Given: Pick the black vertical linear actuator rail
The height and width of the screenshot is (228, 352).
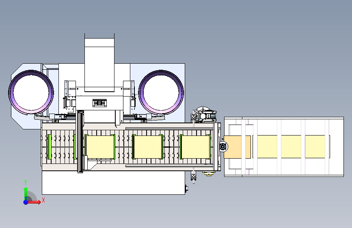Looking at the screenshot, I should (80, 142).
